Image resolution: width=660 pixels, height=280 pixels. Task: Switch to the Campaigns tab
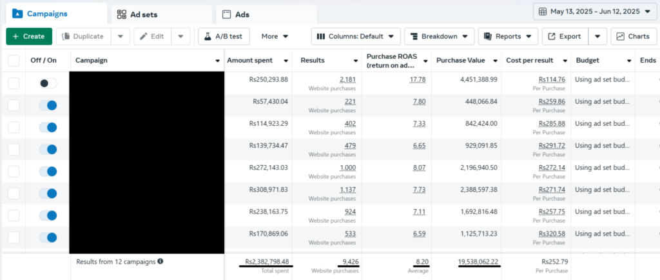point(57,14)
